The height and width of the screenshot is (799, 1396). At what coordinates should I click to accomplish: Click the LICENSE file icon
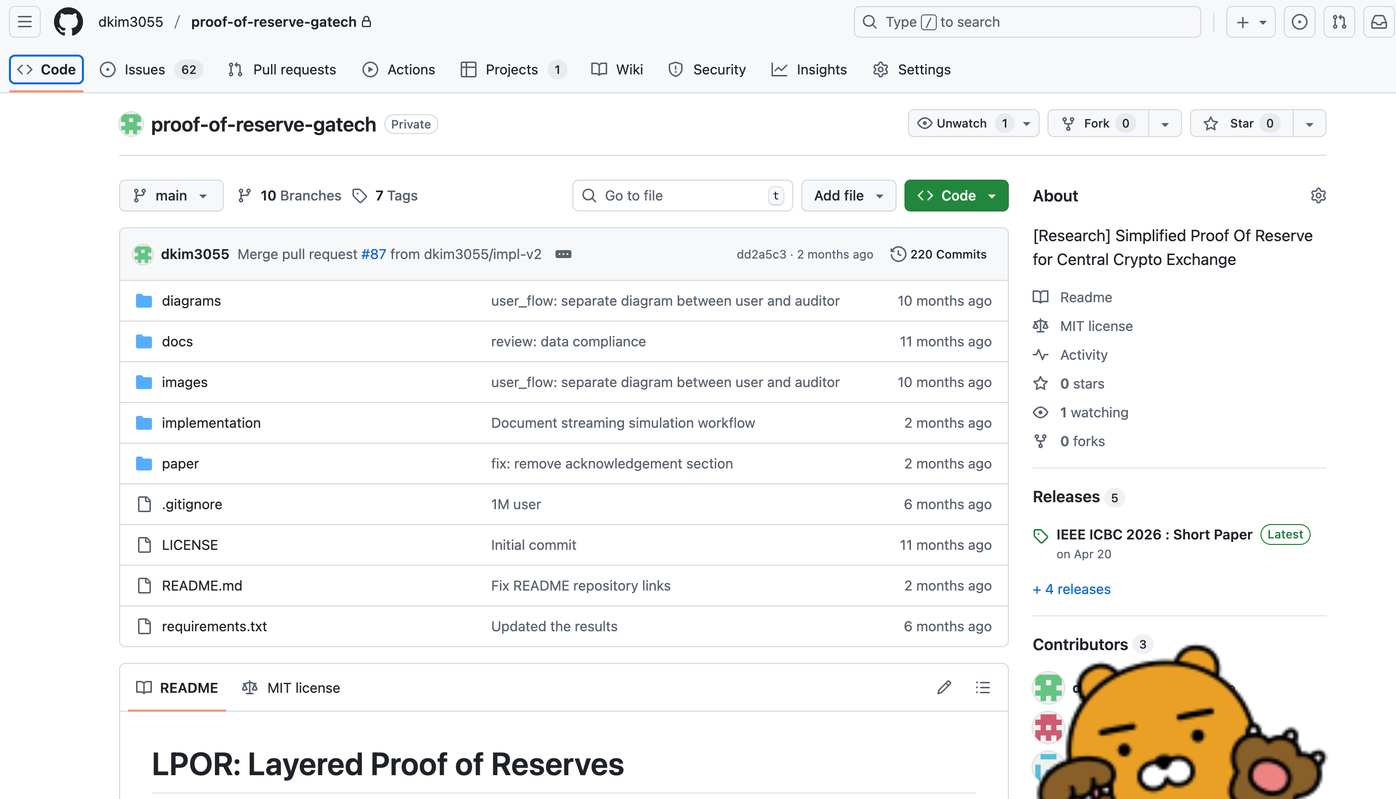coord(144,545)
